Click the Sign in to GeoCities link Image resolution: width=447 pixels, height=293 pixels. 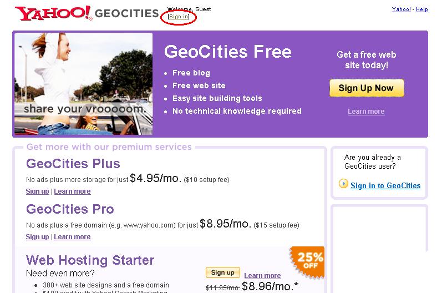point(385,186)
